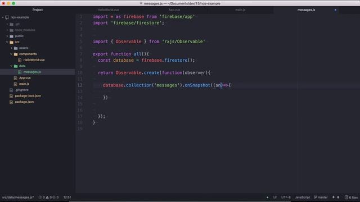Collapse the data folder arrow

click(x=11, y=66)
